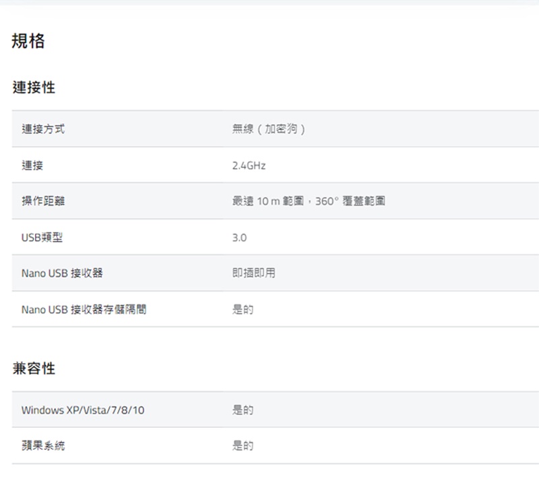
Task: Click the Nano USB 接收器存儲隔間 label
Action: [84, 310]
